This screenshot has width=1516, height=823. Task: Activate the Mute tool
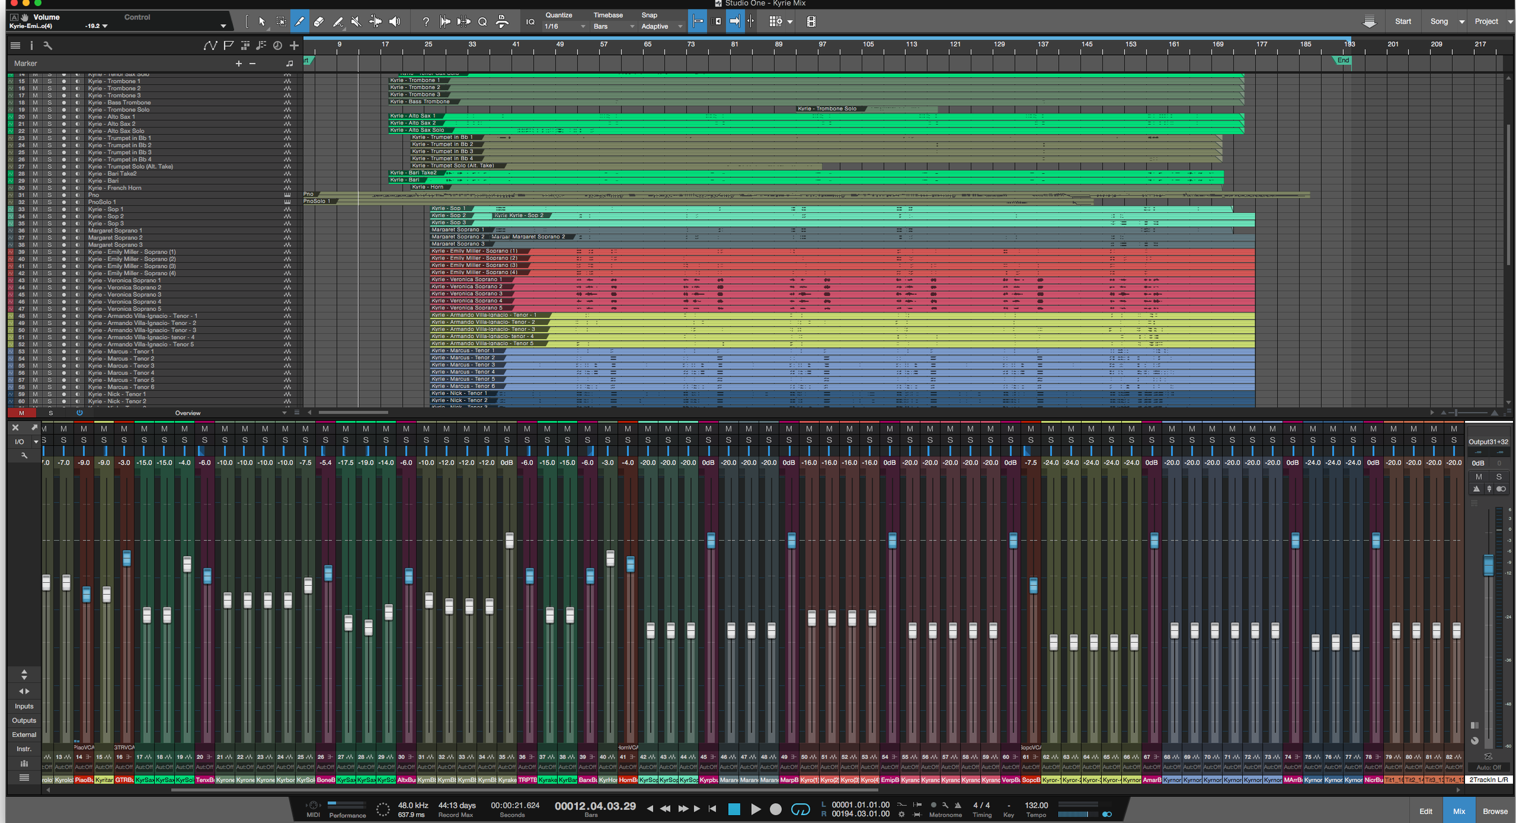[x=355, y=21]
